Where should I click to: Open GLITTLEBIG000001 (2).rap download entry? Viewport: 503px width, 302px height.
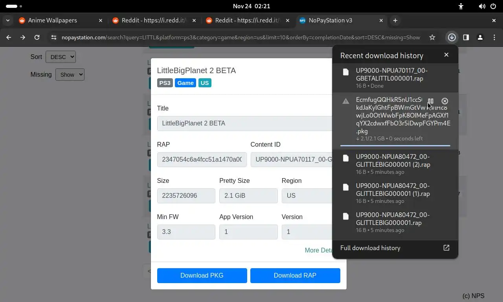point(395,164)
